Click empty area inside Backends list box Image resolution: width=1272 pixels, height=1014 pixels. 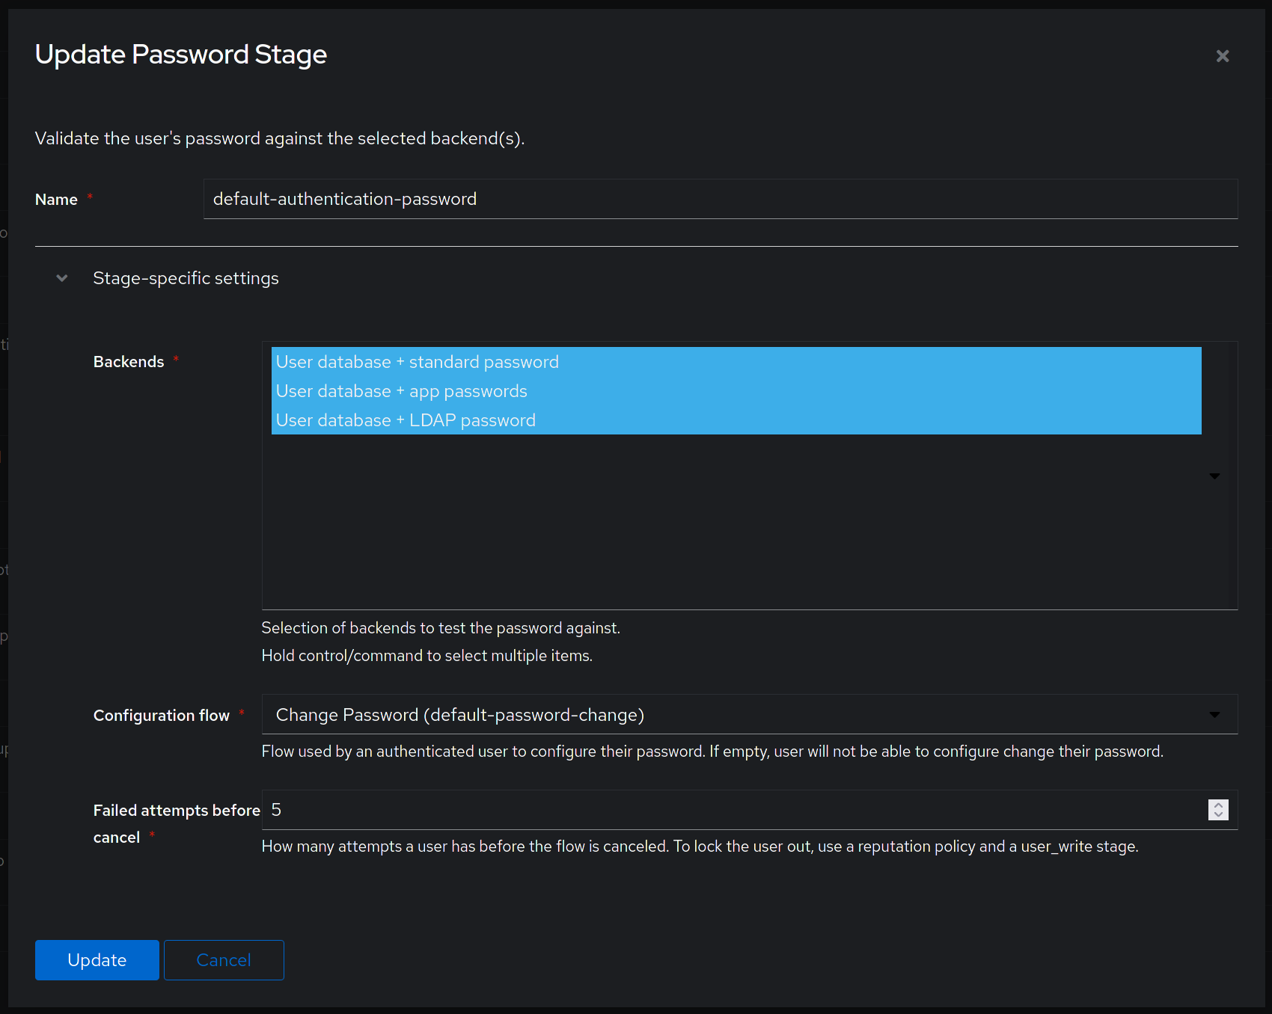click(x=733, y=523)
